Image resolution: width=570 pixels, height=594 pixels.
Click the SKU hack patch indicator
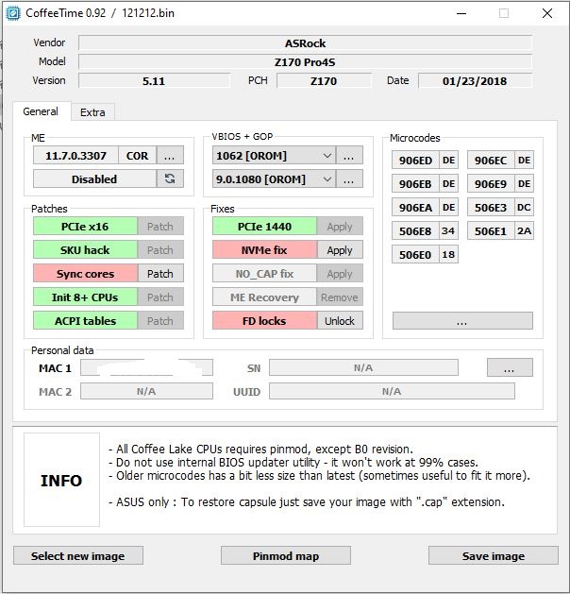[85, 249]
